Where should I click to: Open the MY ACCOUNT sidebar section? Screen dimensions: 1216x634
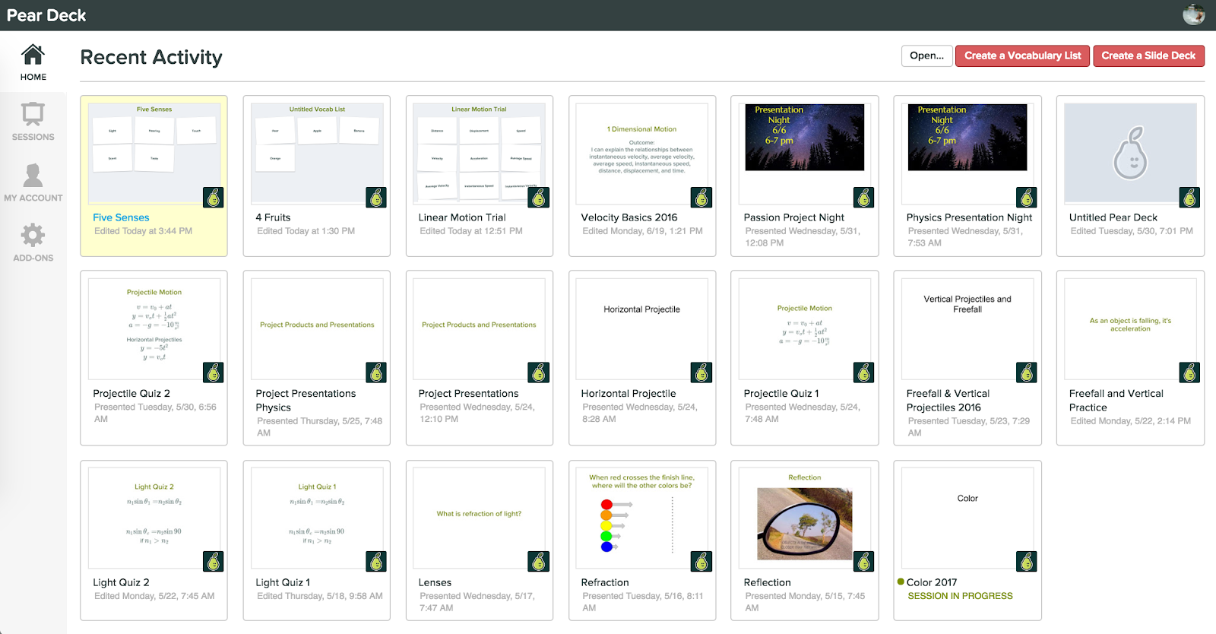[x=33, y=183]
